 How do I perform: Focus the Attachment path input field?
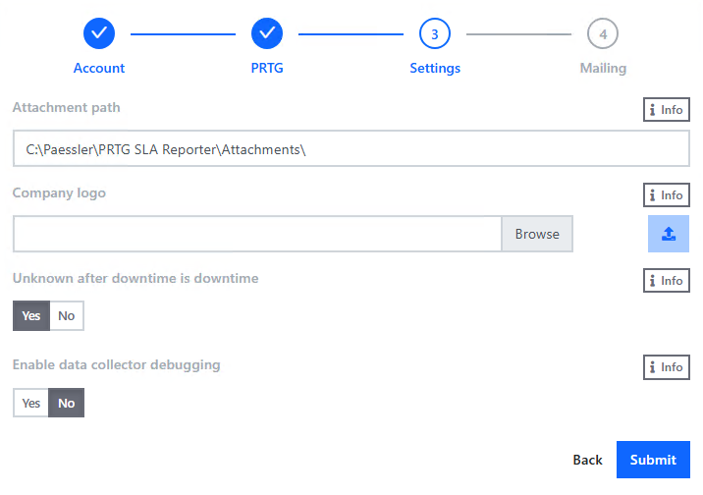pos(351,148)
